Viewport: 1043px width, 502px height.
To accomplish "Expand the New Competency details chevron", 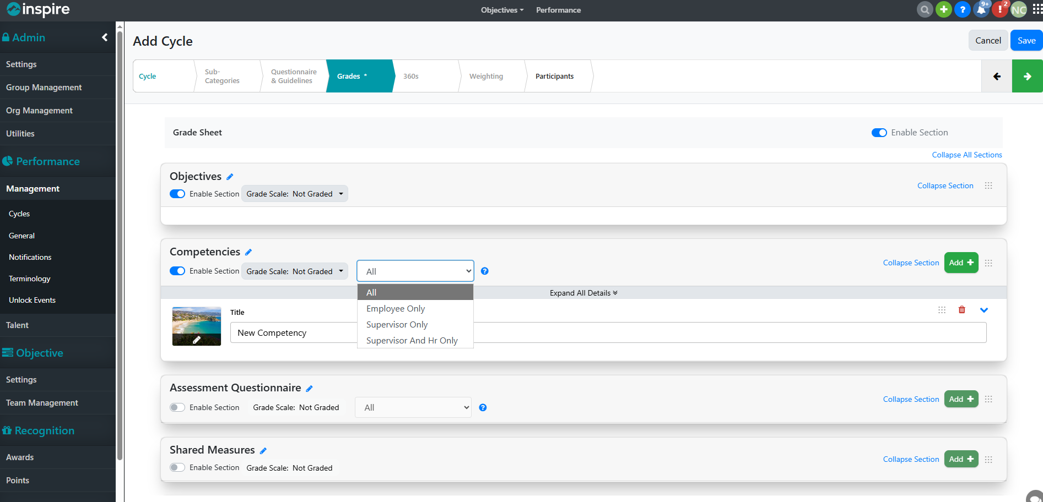I will [984, 310].
